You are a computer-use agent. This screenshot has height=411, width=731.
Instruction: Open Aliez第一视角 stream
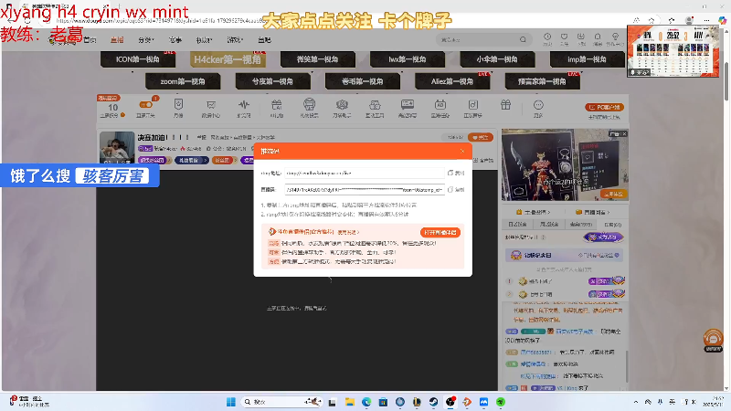(452, 81)
